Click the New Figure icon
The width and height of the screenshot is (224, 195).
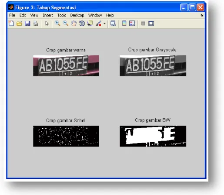pyautogui.click(x=11, y=24)
